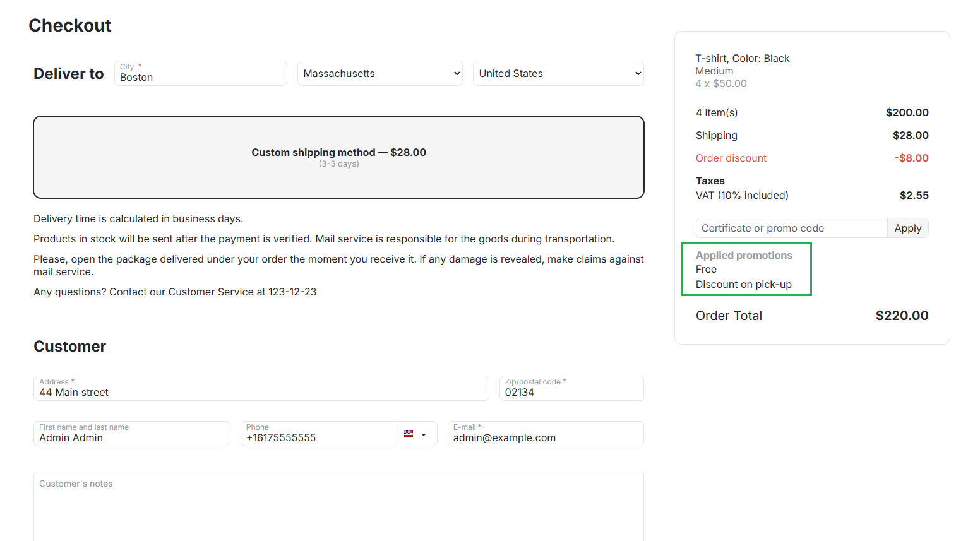
Task: Click the Products in stock payment notice
Action: pyautogui.click(x=324, y=239)
